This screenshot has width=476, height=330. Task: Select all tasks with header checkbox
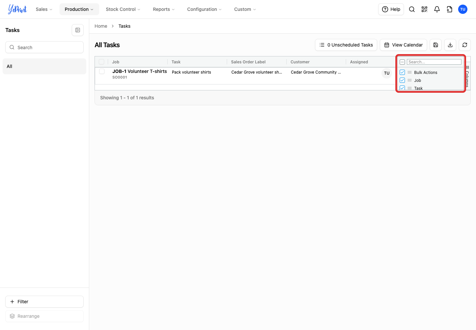click(x=101, y=62)
